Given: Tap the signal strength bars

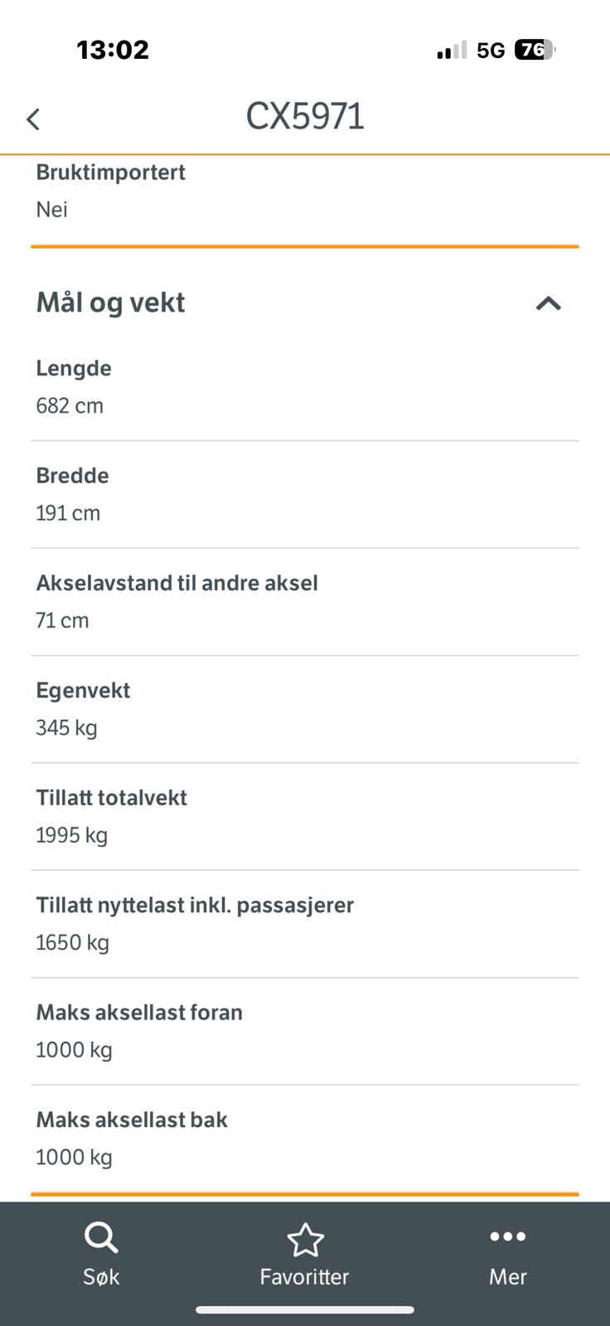Looking at the screenshot, I should tap(452, 51).
